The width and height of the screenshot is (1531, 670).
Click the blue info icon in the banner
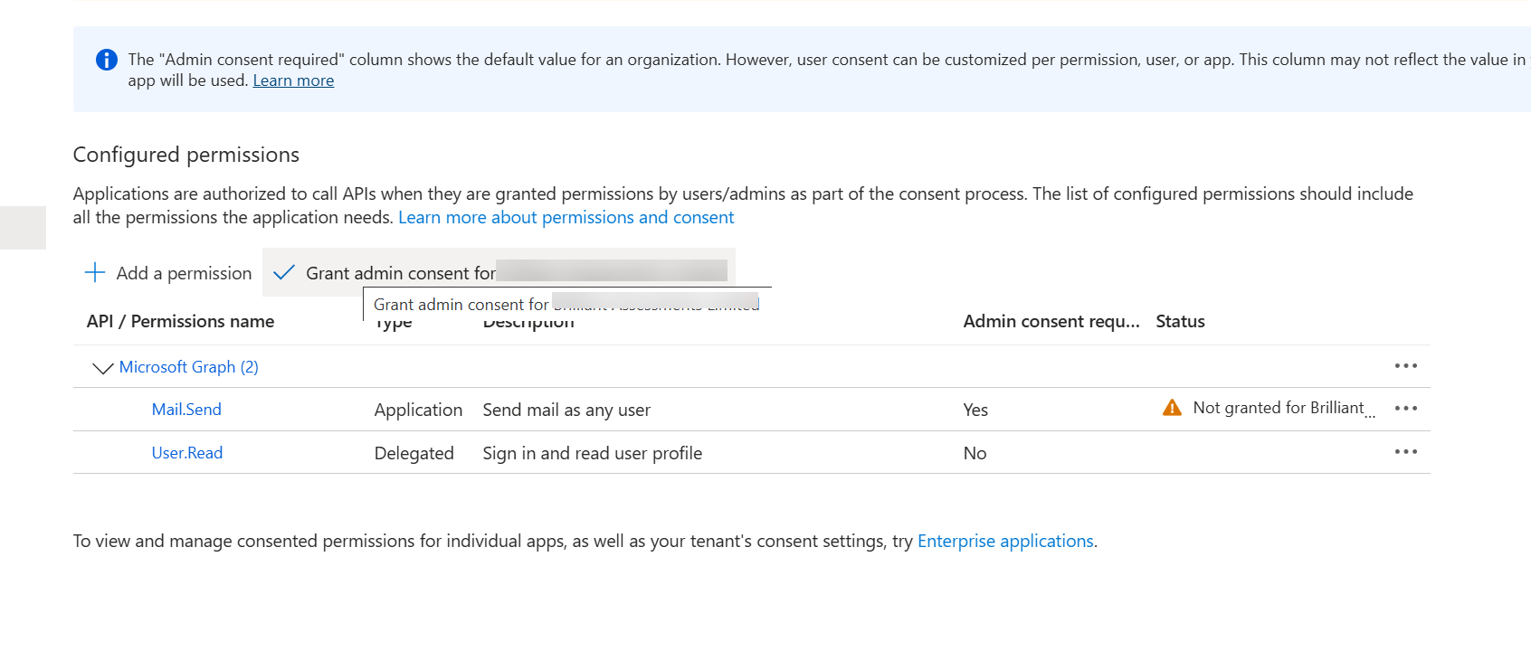point(106,60)
